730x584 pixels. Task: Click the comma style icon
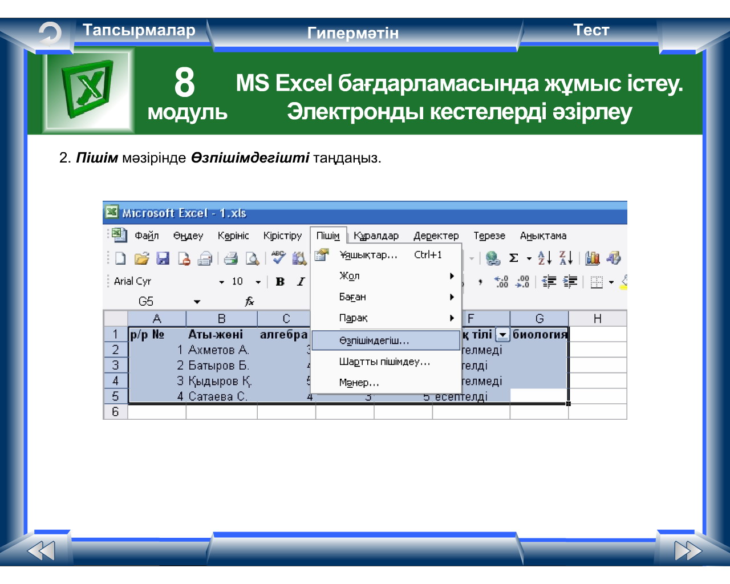(480, 282)
